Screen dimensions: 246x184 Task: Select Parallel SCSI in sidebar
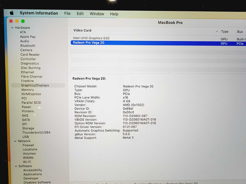31,103
